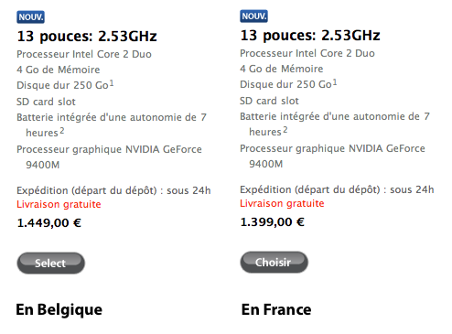Image resolution: width=452 pixels, height=334 pixels.
Task: Click footnote 1 after Belgium Disque dur 250 Go
Action: [112, 83]
